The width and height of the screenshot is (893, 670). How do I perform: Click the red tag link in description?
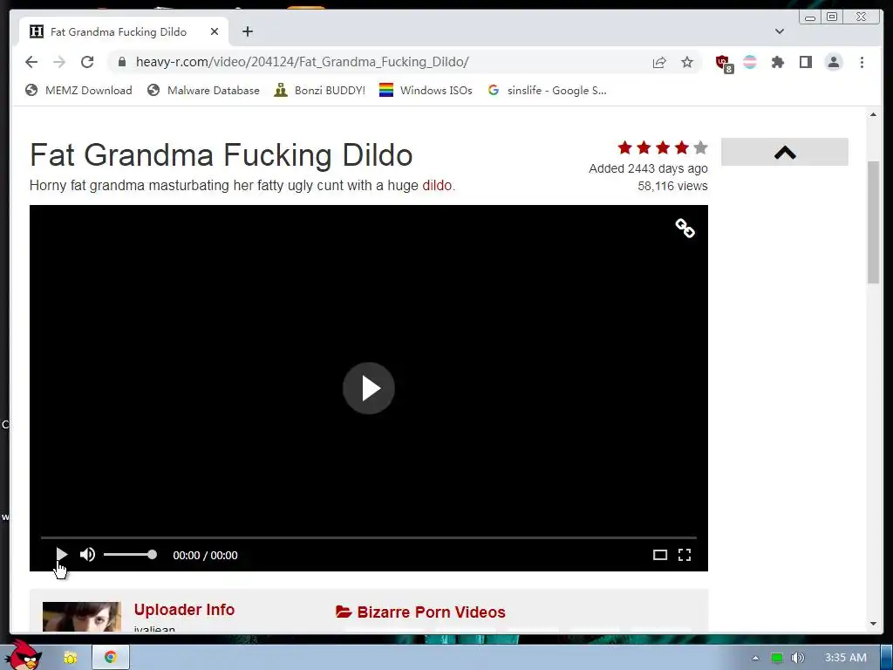click(x=437, y=185)
